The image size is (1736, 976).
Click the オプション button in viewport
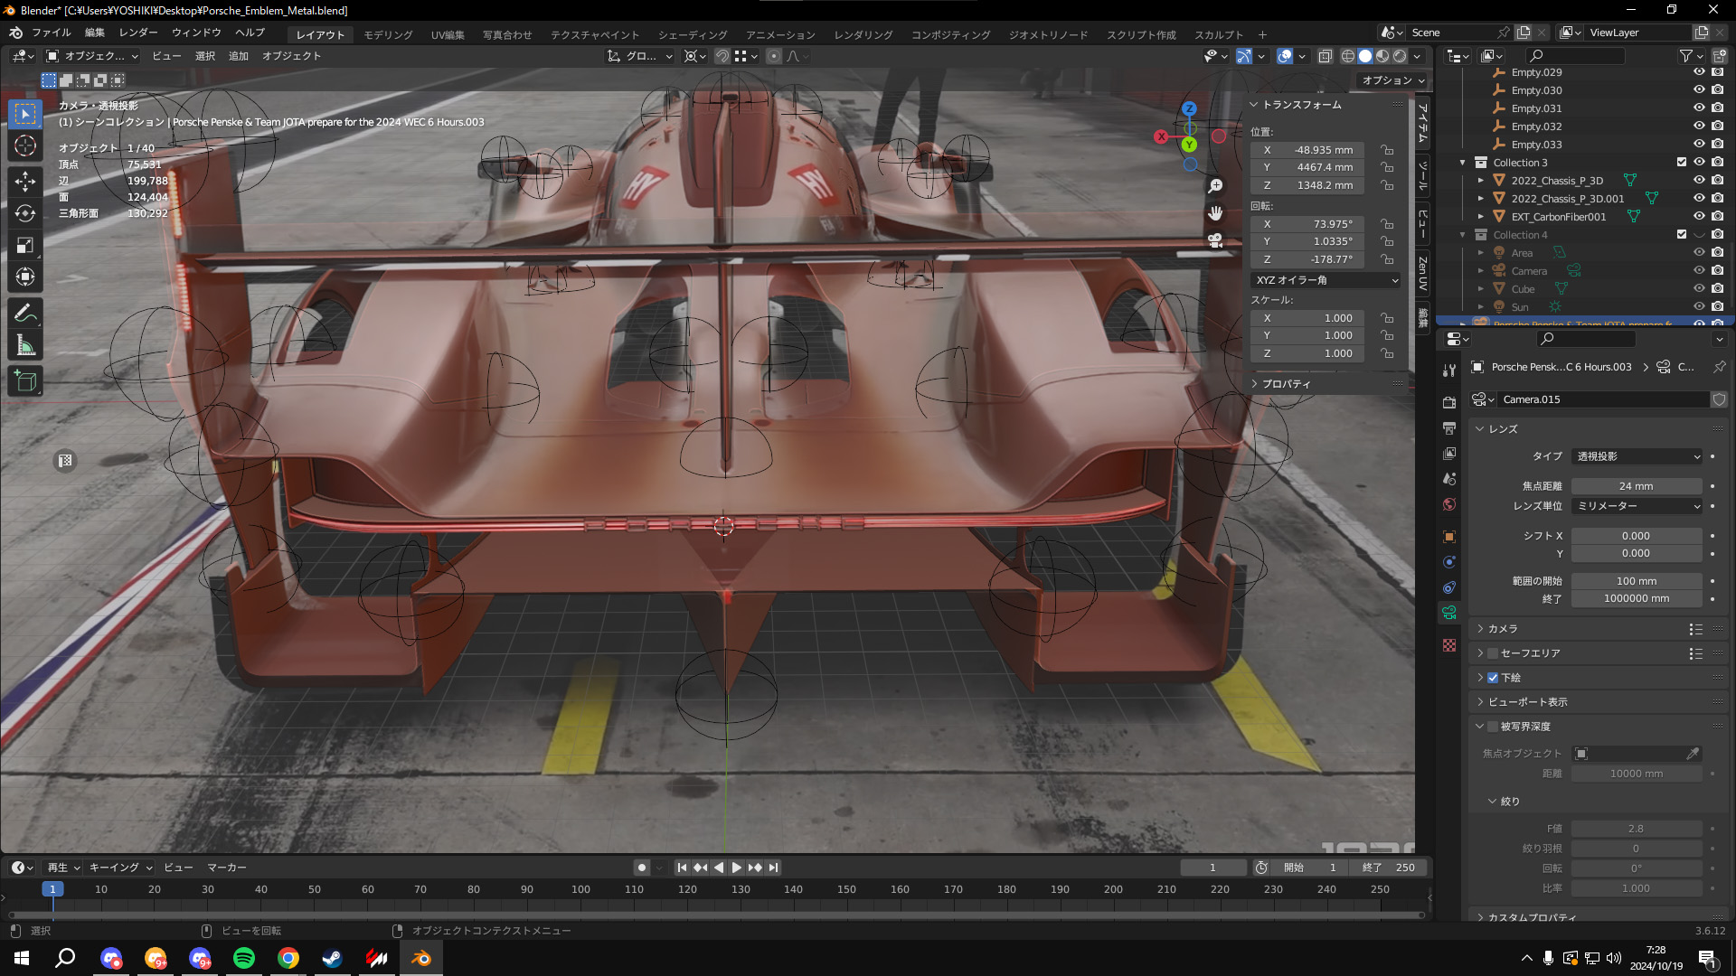[x=1392, y=80]
